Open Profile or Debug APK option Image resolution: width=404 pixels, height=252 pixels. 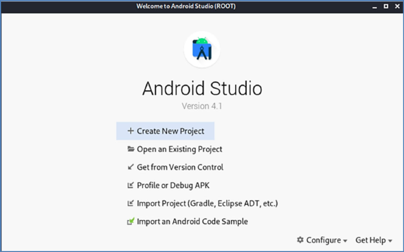click(168, 185)
